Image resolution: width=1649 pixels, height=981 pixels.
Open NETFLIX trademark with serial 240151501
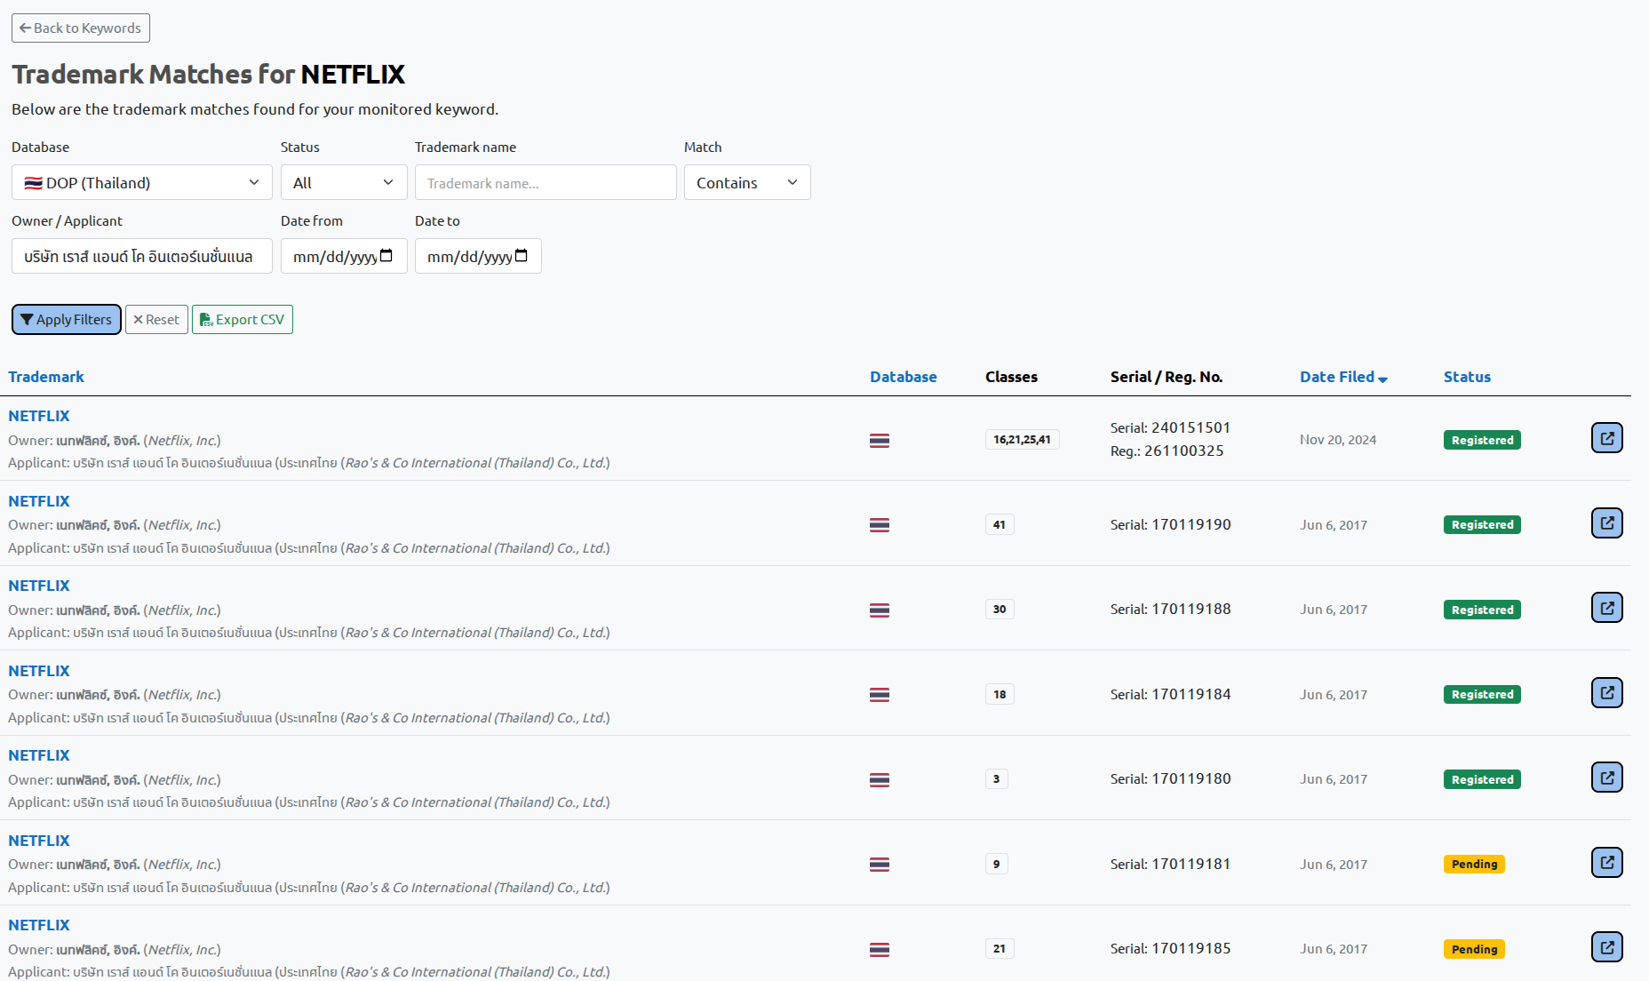coord(39,416)
